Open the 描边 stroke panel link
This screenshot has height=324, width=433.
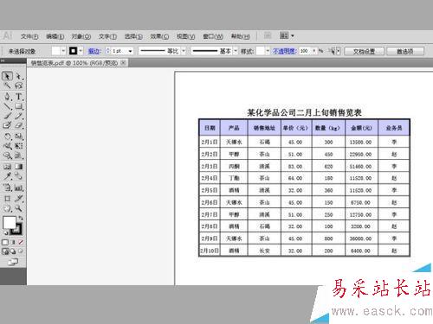click(94, 51)
